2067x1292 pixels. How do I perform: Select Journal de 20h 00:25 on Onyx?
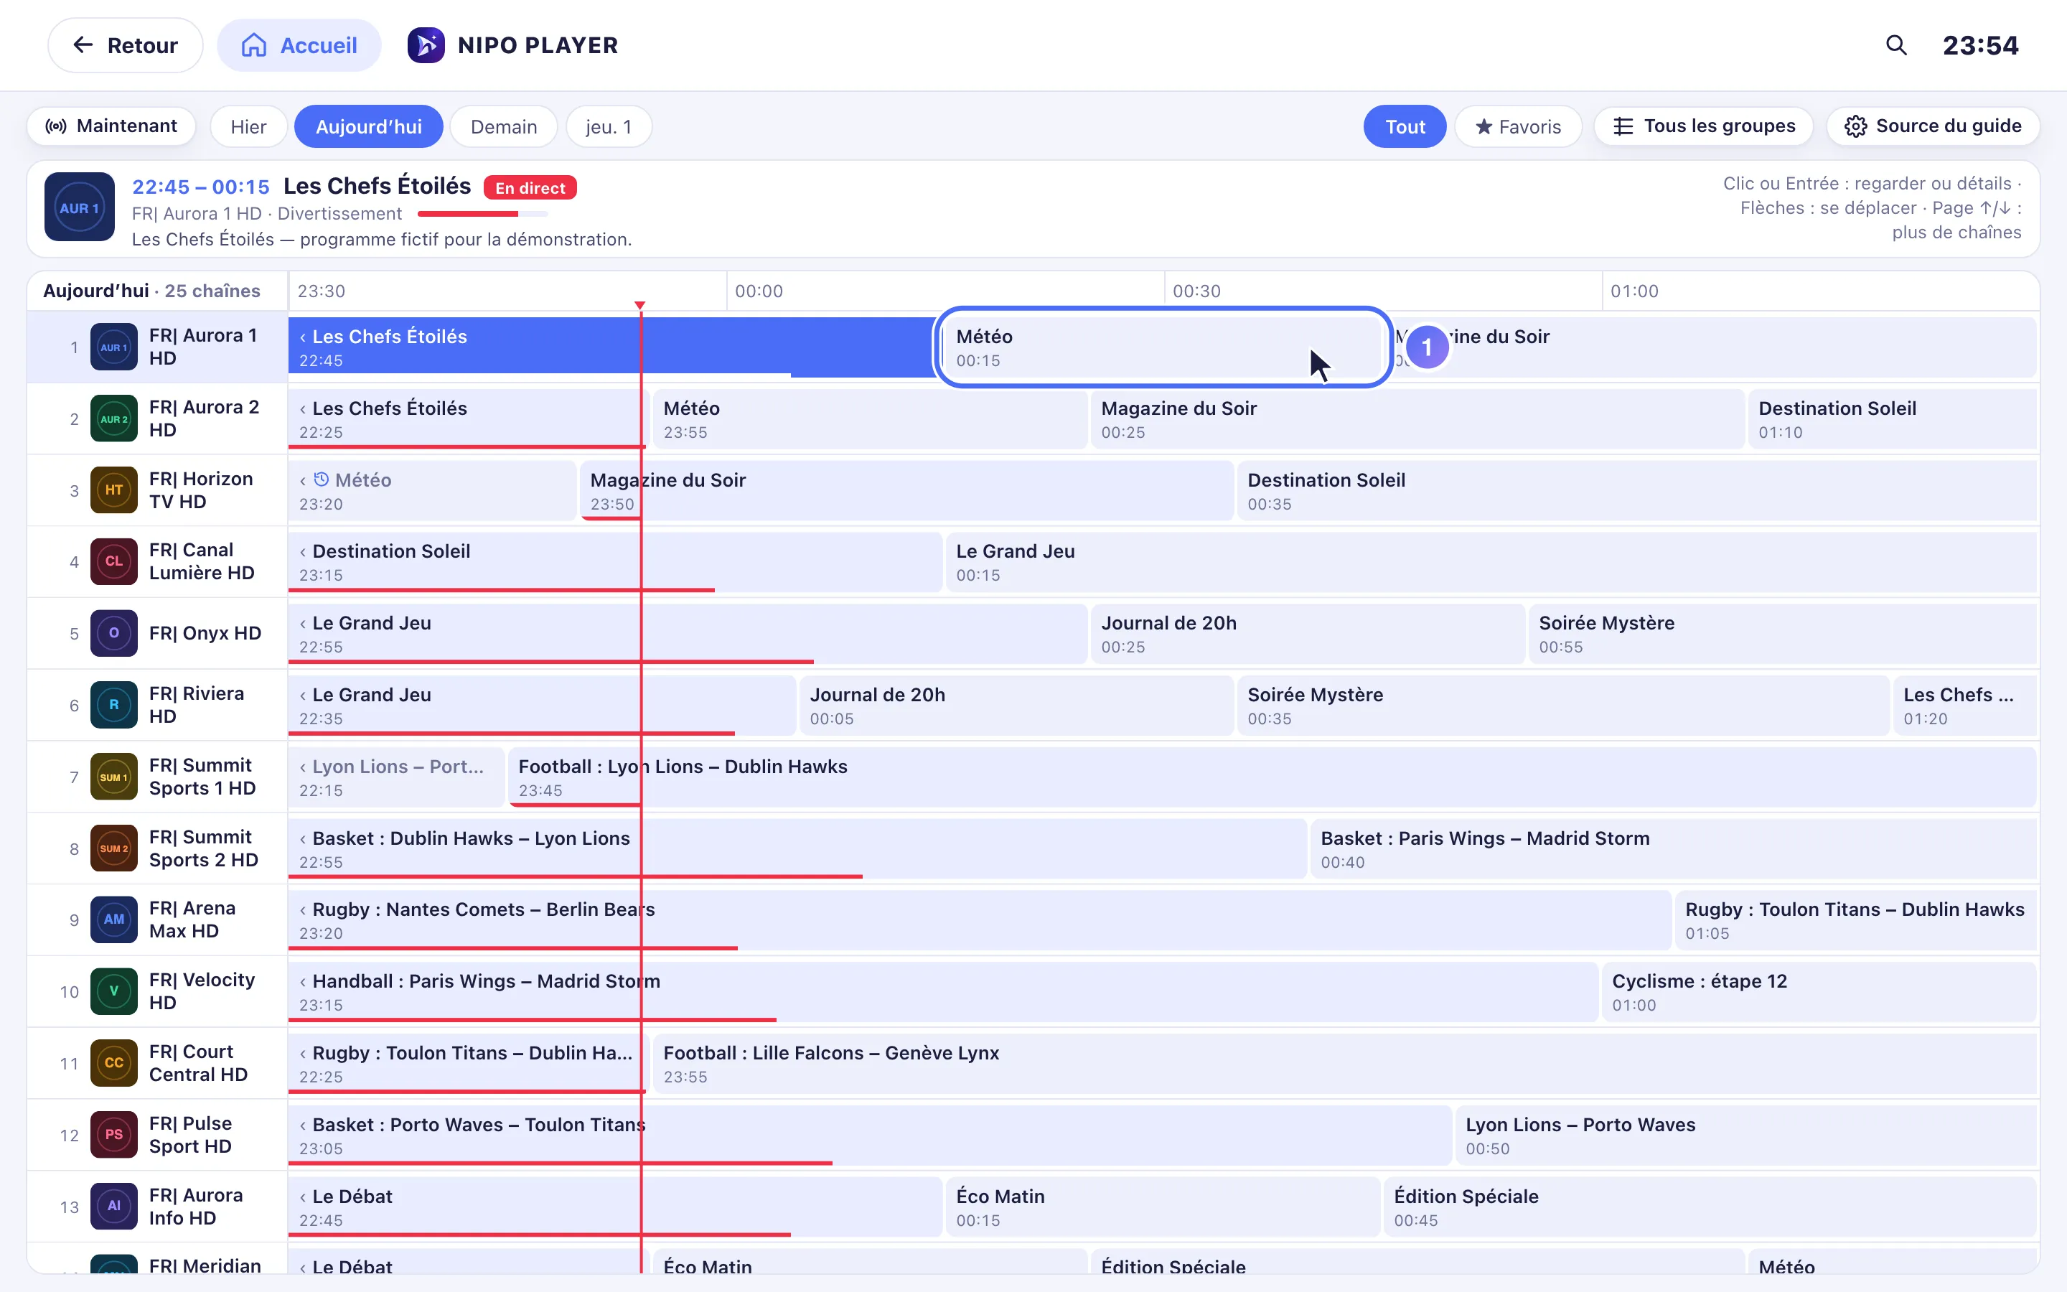1307,634
